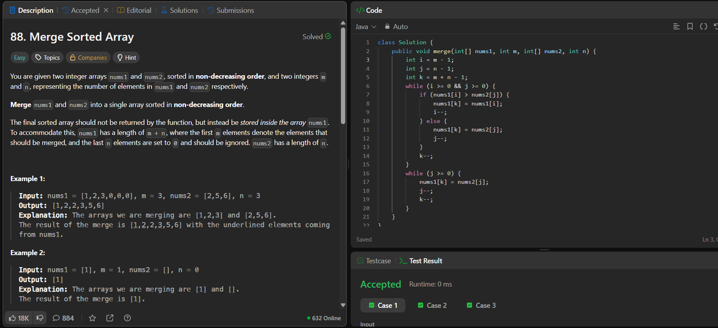Viewport: 718px width, 328px height.
Task: Place cursor on int i = m - 1 line
Action: [430, 60]
